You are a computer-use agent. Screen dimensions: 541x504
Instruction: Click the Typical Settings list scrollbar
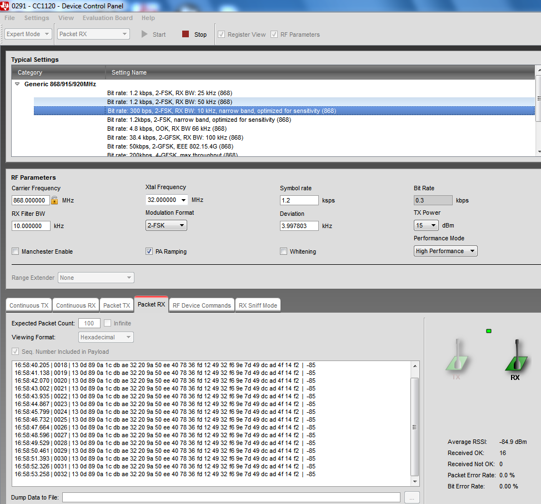(538, 98)
